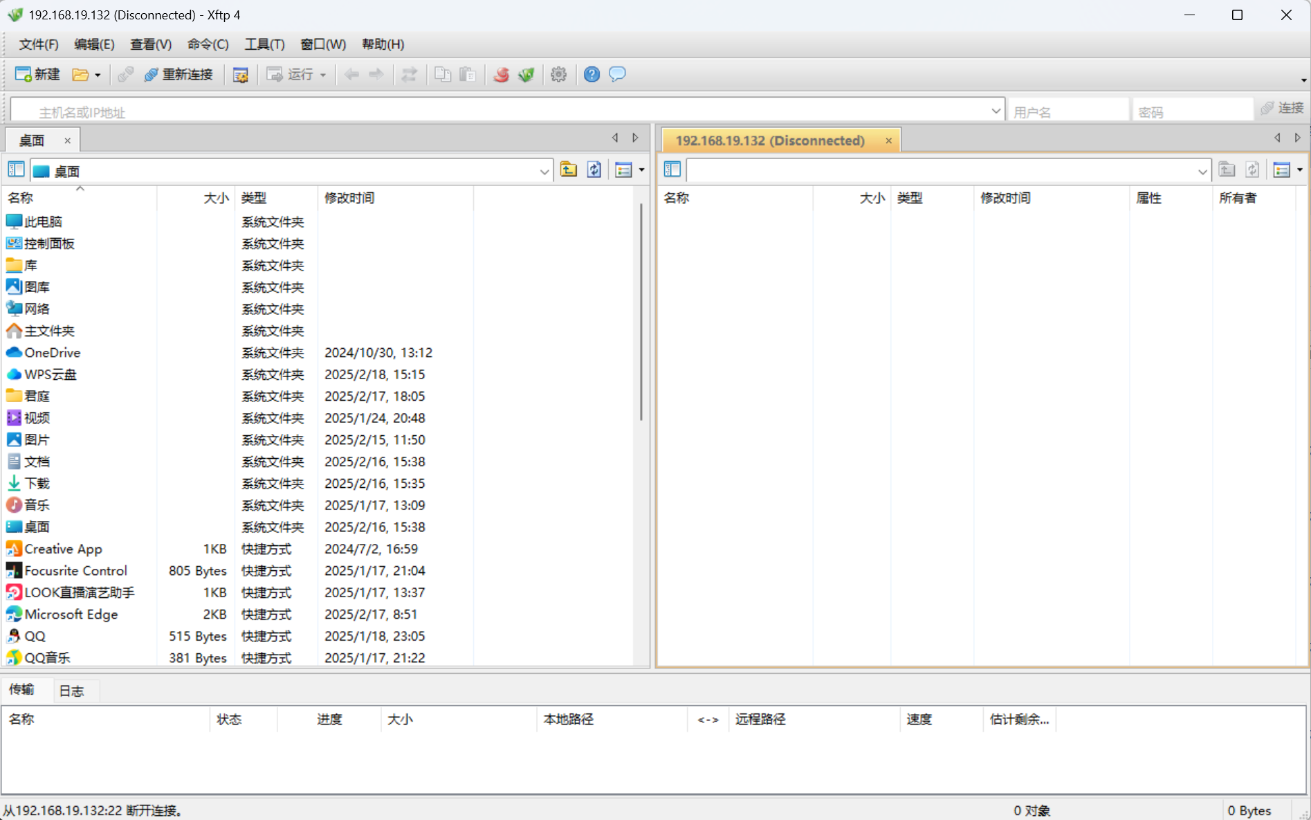This screenshot has width=1311, height=820.
Task: Click the 新建 new session button
Action: coord(38,74)
